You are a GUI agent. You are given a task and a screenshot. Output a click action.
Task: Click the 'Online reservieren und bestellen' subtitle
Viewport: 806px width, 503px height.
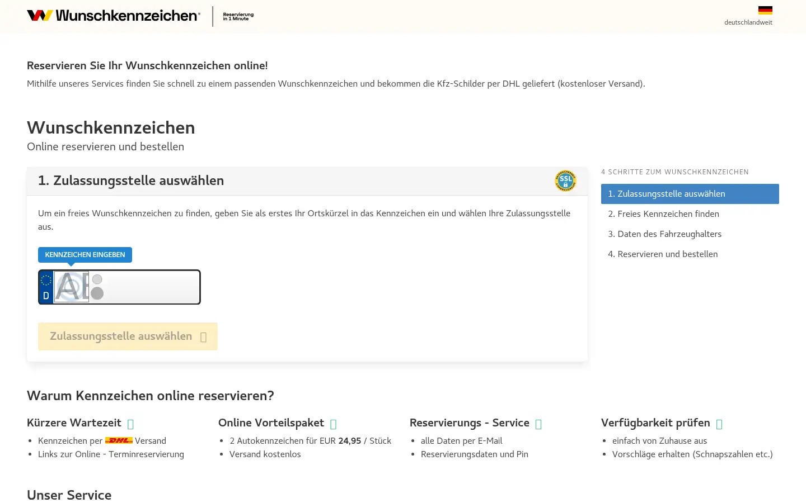click(x=105, y=147)
